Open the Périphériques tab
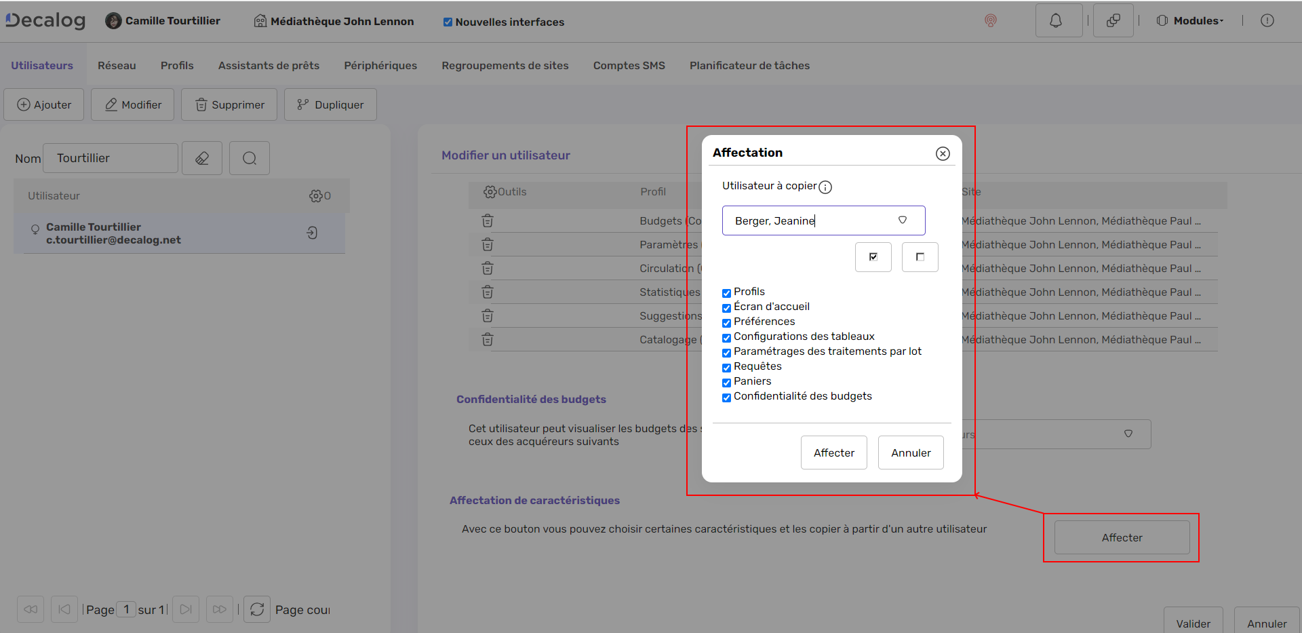This screenshot has height=633, width=1302. pyautogui.click(x=380, y=65)
